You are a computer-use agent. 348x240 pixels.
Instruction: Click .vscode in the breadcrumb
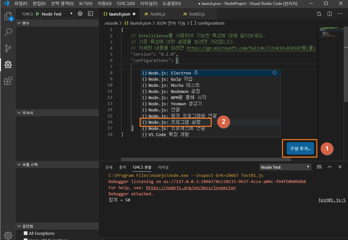[x=111, y=23]
